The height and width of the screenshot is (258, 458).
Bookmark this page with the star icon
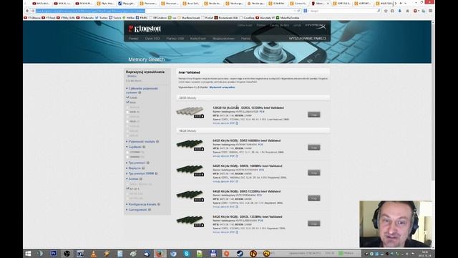click(x=386, y=11)
